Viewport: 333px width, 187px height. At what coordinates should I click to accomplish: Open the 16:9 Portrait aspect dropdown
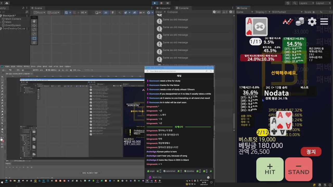287,12
